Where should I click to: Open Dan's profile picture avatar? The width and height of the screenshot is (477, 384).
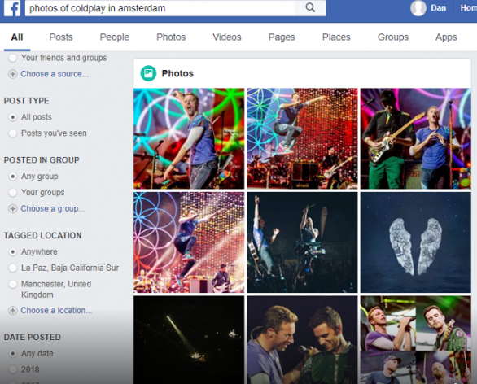418,8
